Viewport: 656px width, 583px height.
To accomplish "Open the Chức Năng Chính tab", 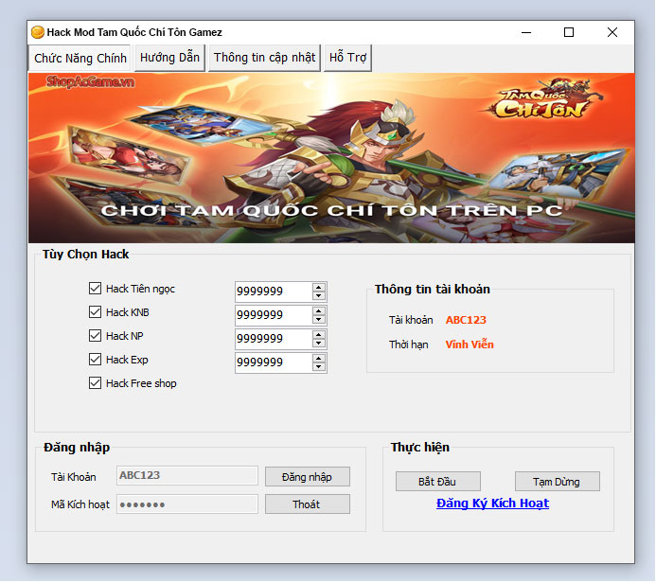I will pos(80,58).
